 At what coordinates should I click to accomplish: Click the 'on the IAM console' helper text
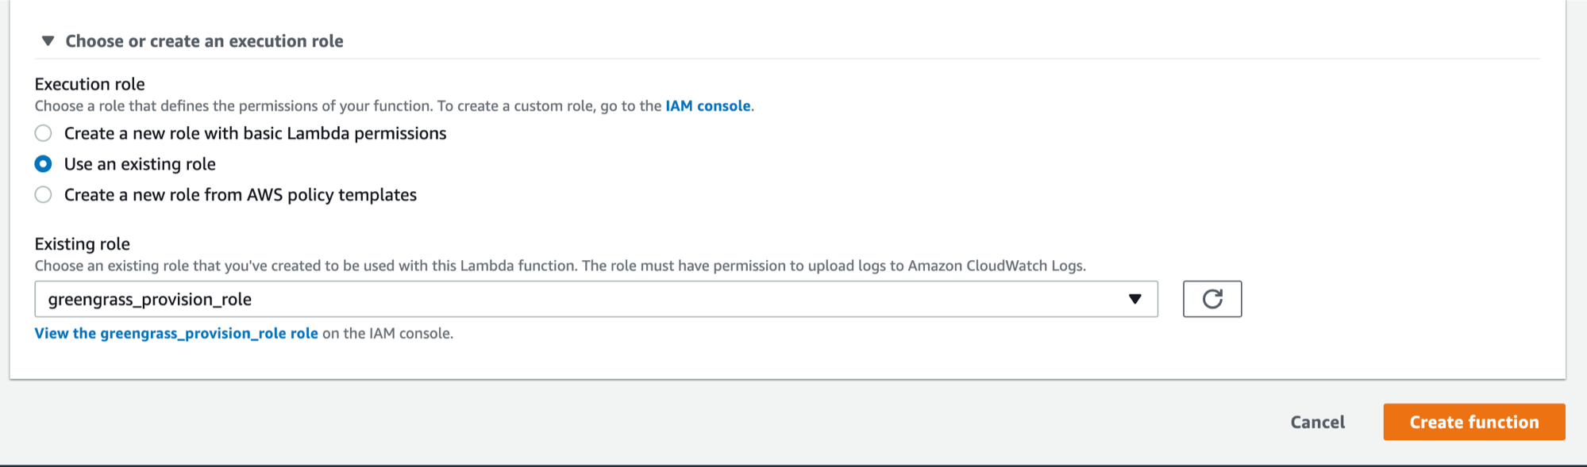(387, 334)
